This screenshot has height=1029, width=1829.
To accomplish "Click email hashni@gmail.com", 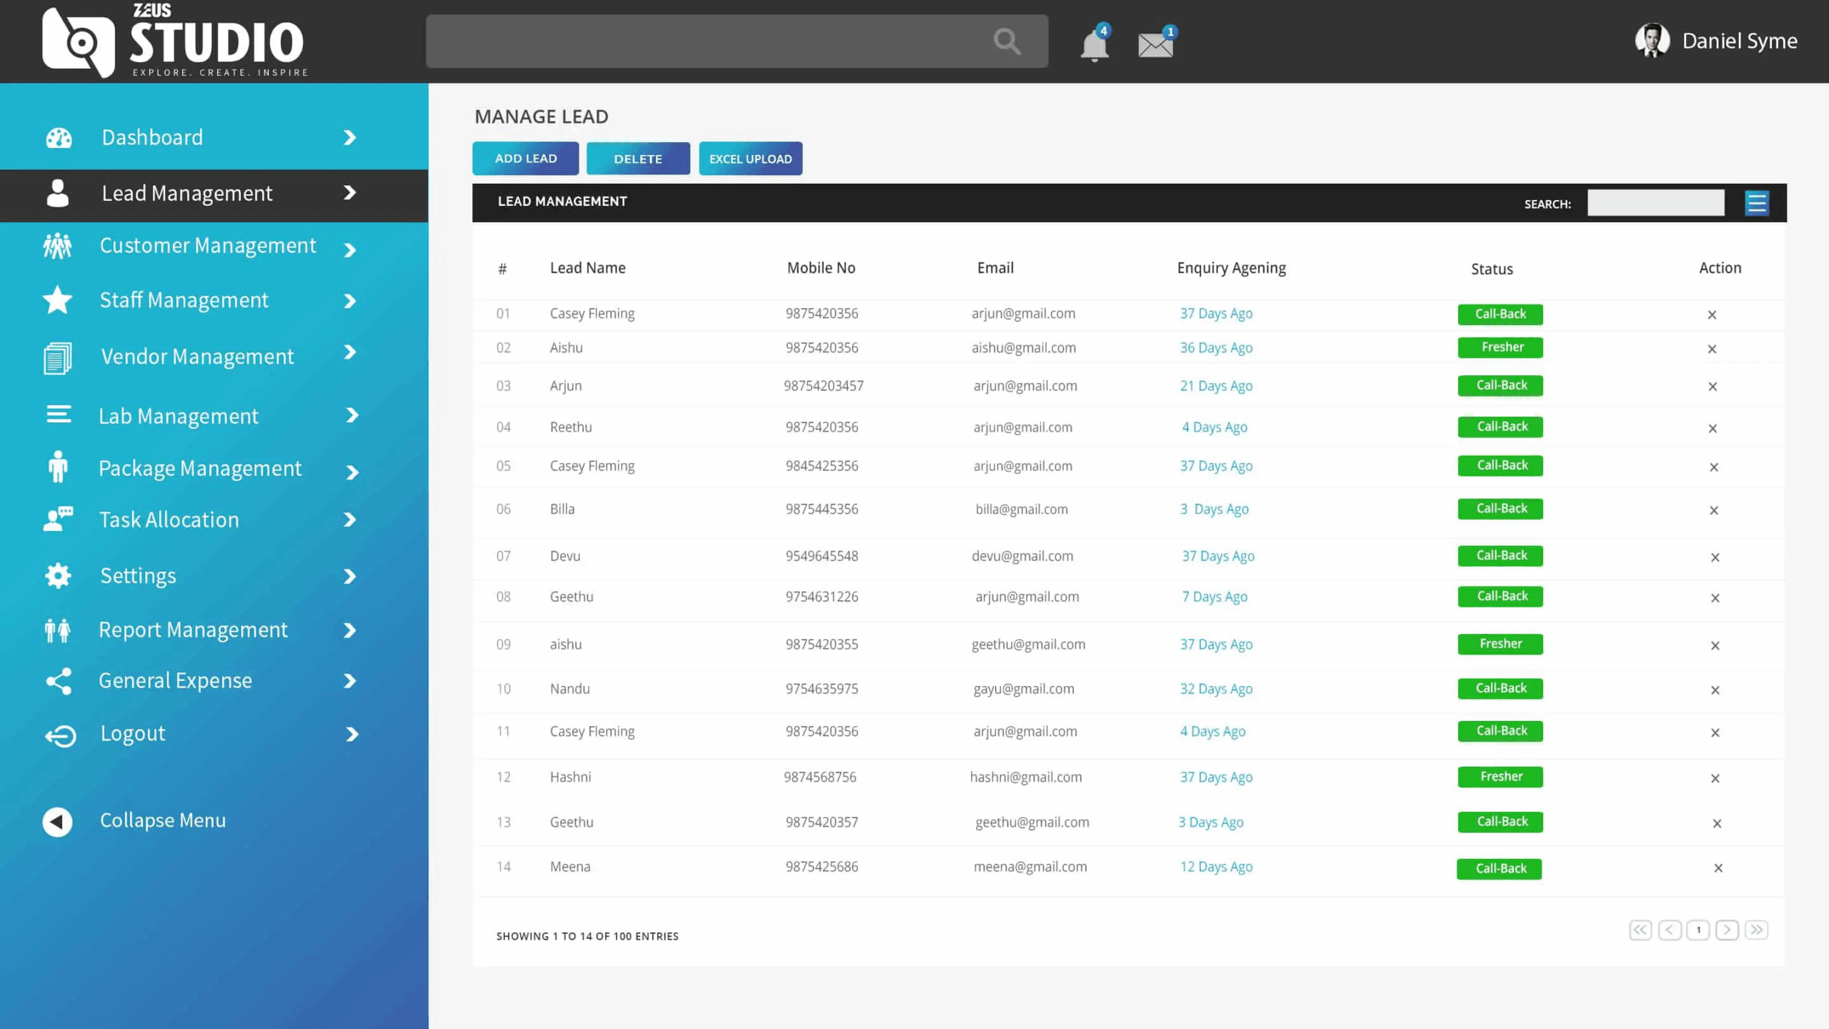I will [x=1026, y=777].
